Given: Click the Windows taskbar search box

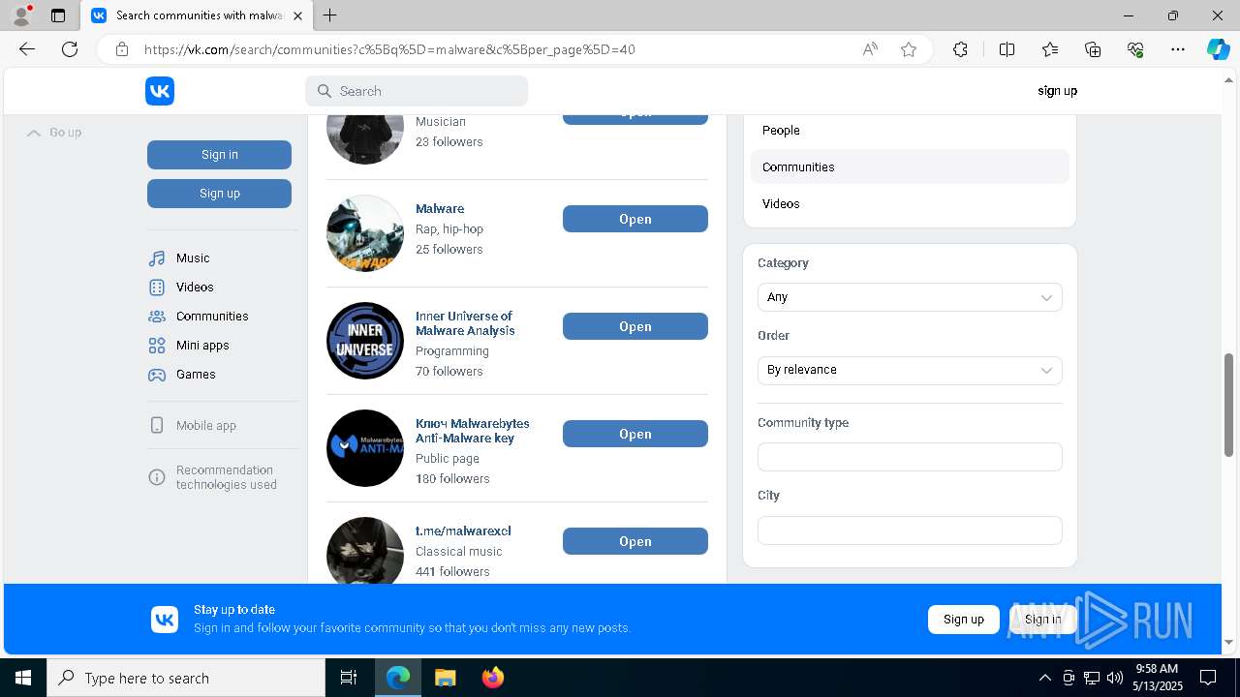Looking at the screenshot, I should click(x=186, y=678).
